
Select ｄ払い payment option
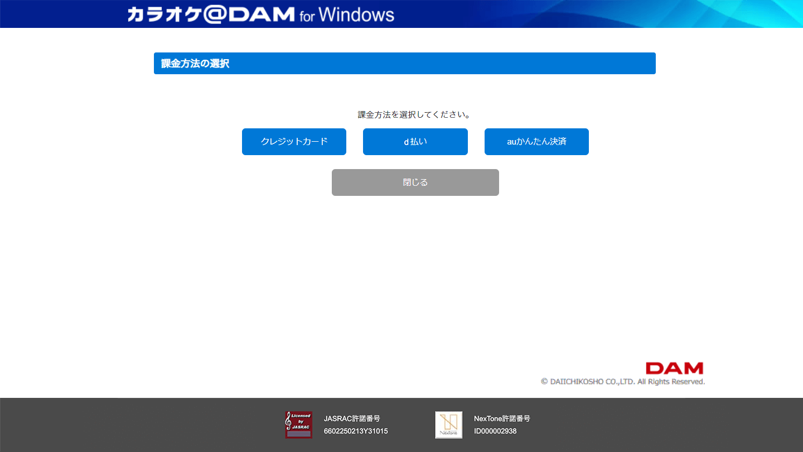(415, 142)
